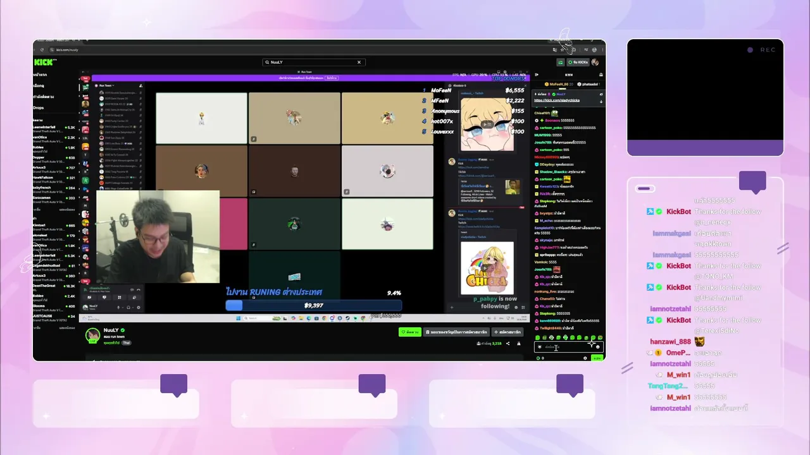Screen dimensions: 810x455
Task: Open Leenwinterfell channel in the sidebar
Action: point(54,129)
